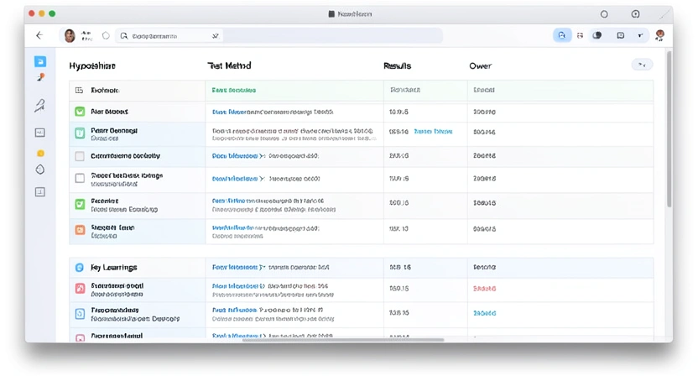Expand chevron after link in white-checkbox row
Viewport: 698px width, 376px height.
[263, 179]
